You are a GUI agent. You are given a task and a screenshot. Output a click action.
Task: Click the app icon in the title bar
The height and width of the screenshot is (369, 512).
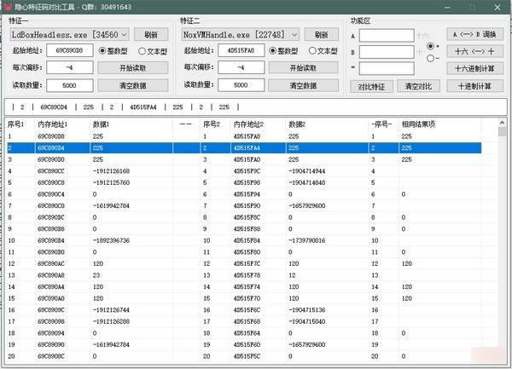9,7
